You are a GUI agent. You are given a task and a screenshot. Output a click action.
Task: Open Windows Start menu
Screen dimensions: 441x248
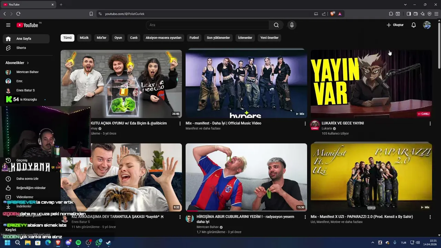(x=7, y=242)
